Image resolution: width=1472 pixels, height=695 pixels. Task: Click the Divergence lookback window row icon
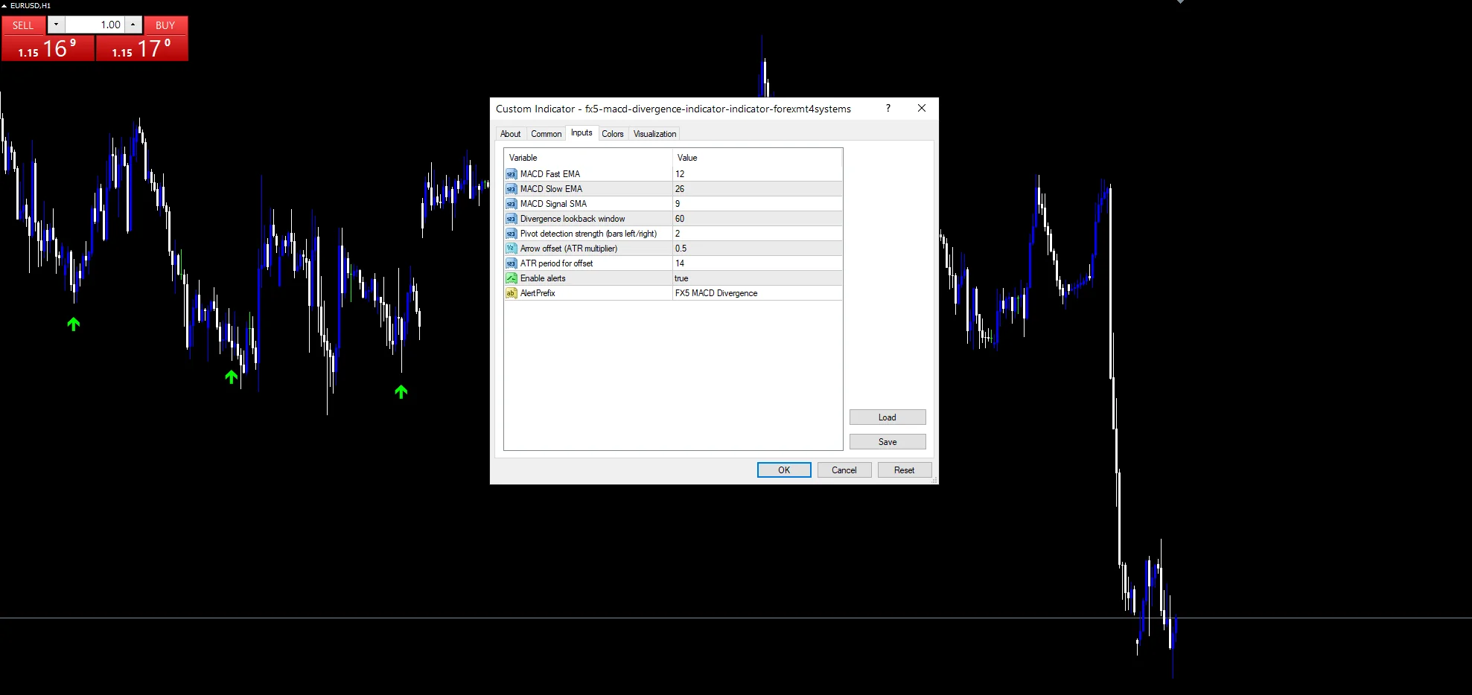511,219
